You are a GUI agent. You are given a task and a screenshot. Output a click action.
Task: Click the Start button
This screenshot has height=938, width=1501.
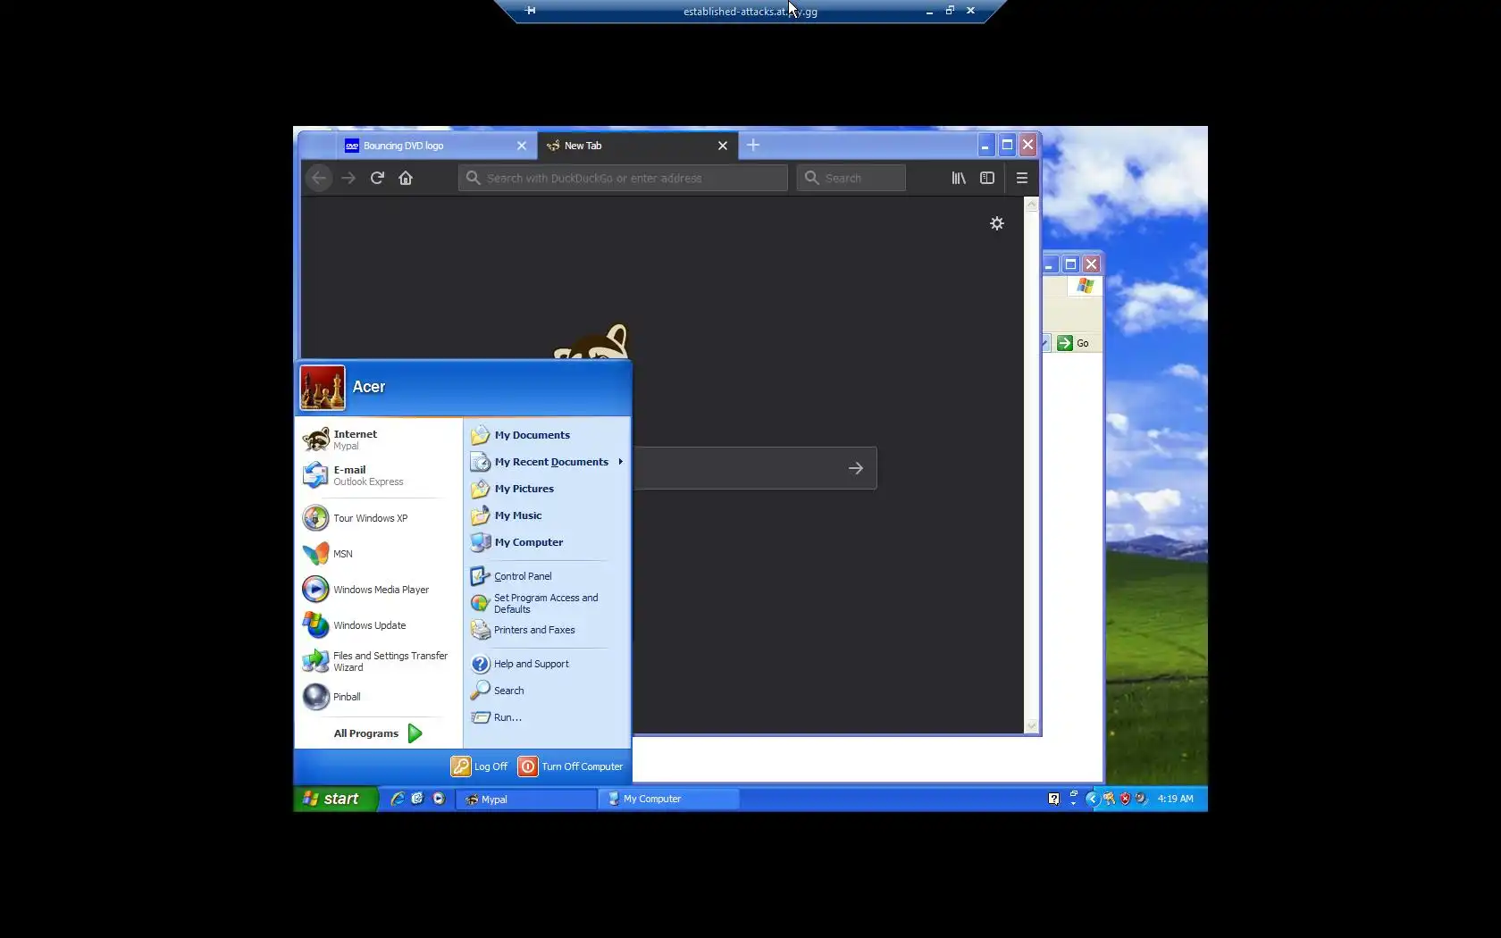(335, 799)
